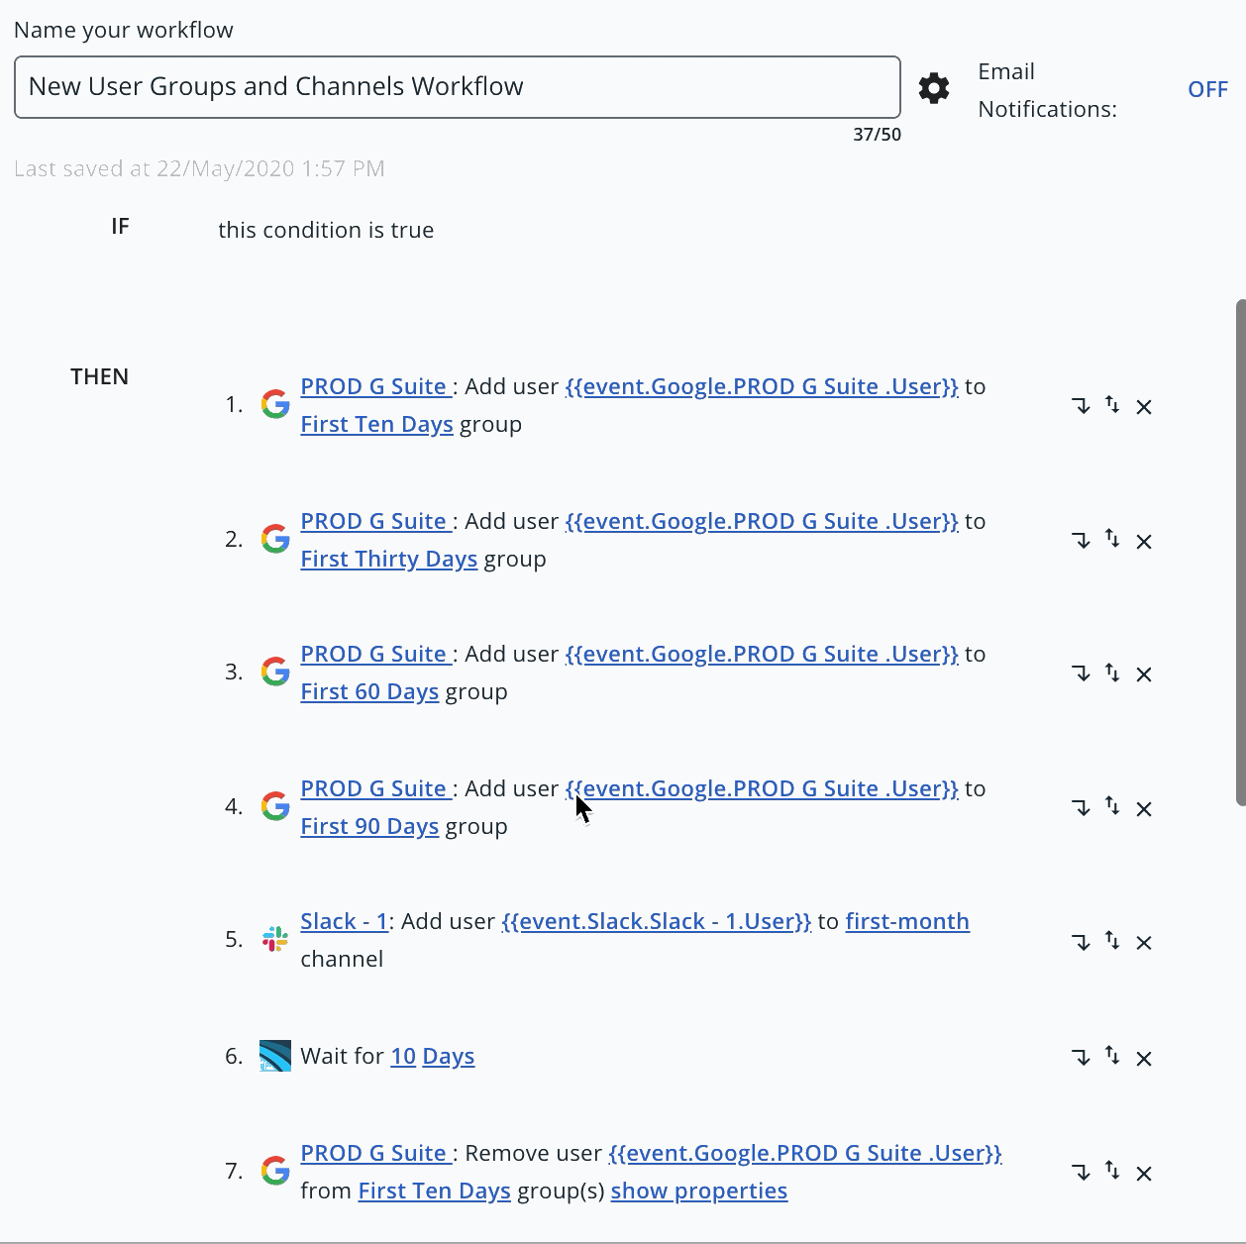Open First Ten Days link in remove action 7
Image resolution: width=1246 pixels, height=1244 pixels.
click(x=435, y=1191)
